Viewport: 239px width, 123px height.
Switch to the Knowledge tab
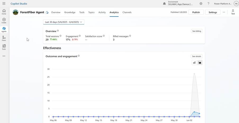point(70,12)
